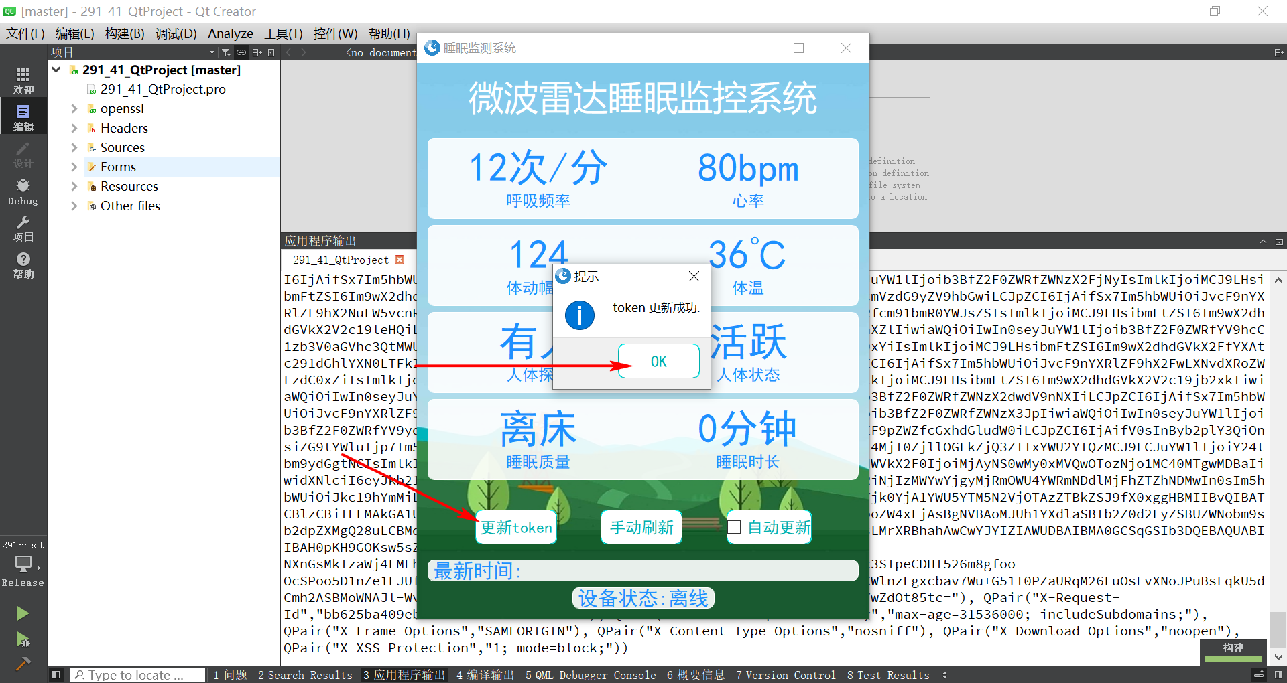Open 5 QML Debugger Console pane
The height and width of the screenshot is (683, 1287).
coord(591,675)
